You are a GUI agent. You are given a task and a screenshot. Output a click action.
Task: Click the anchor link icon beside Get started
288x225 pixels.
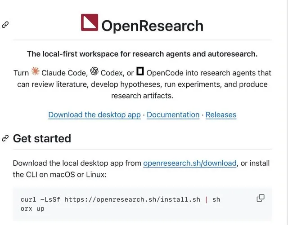coord(5,138)
